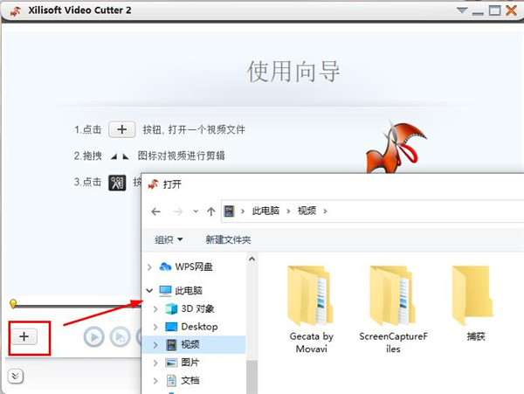Expand the WPS网盘 tree node
Viewport: 524px width, 394px height.
pos(149,267)
